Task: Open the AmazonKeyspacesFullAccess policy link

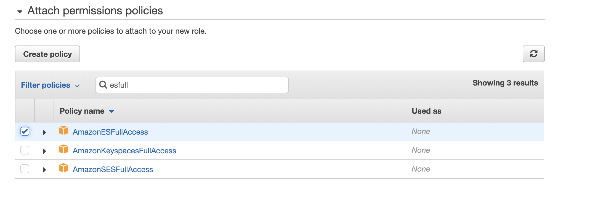Action: point(124,151)
